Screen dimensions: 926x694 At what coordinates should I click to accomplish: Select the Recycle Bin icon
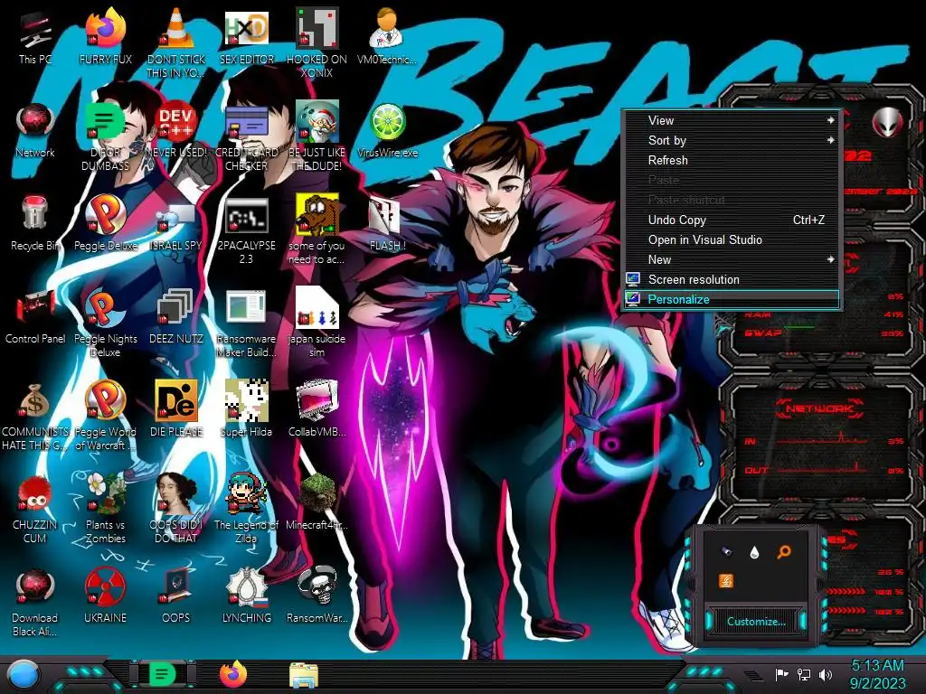(x=35, y=224)
